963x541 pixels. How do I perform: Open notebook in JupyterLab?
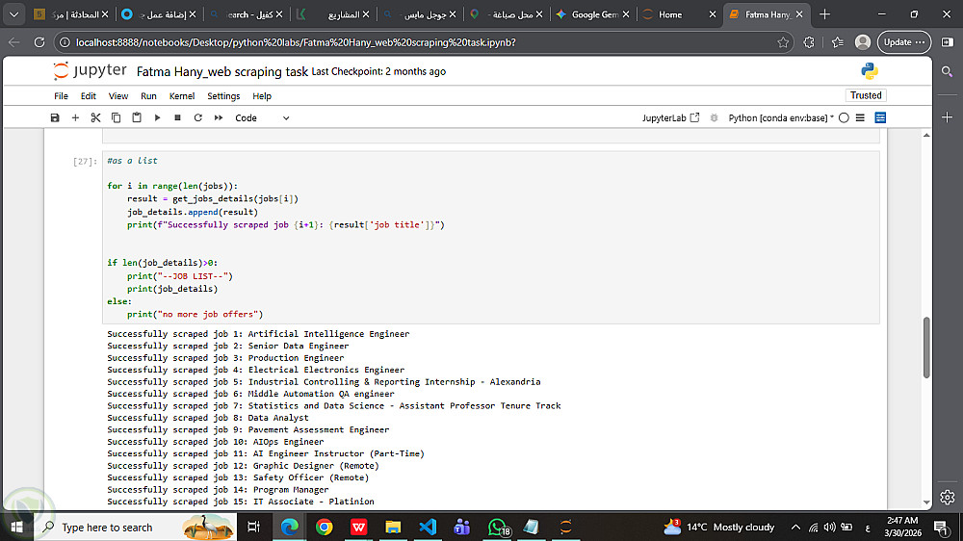pos(670,117)
